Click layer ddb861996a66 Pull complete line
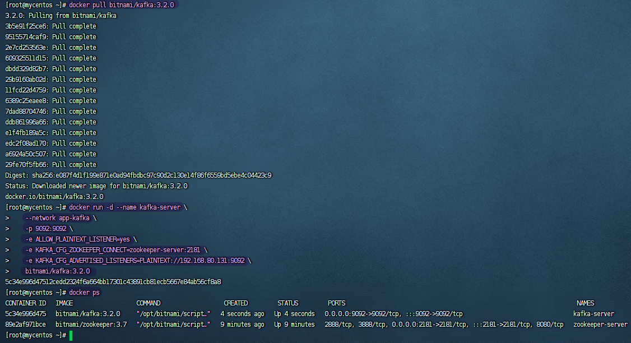Screen dimensions: 631x343 pos(50,122)
